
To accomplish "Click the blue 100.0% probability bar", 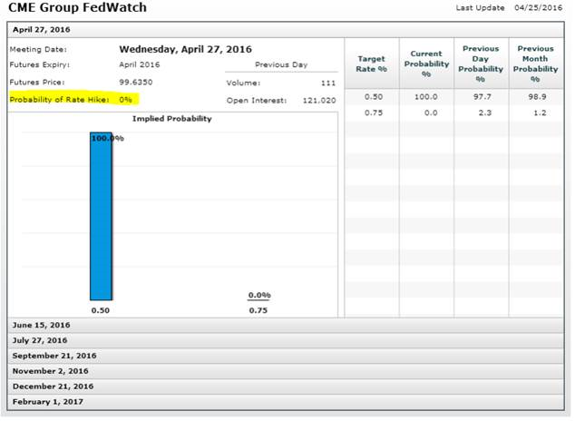I will (x=101, y=218).
